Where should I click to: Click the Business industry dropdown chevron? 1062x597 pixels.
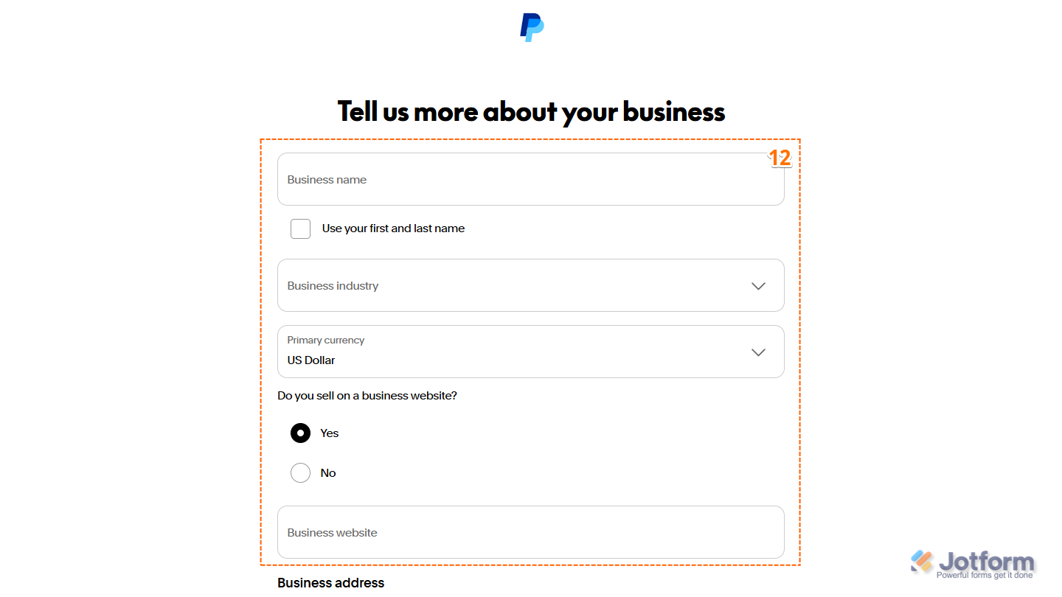[x=758, y=286]
